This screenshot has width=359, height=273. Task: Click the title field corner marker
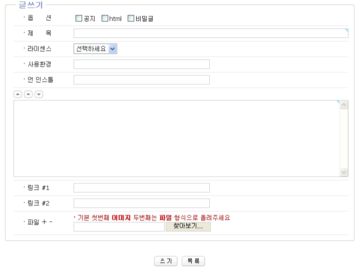click(x=346, y=31)
